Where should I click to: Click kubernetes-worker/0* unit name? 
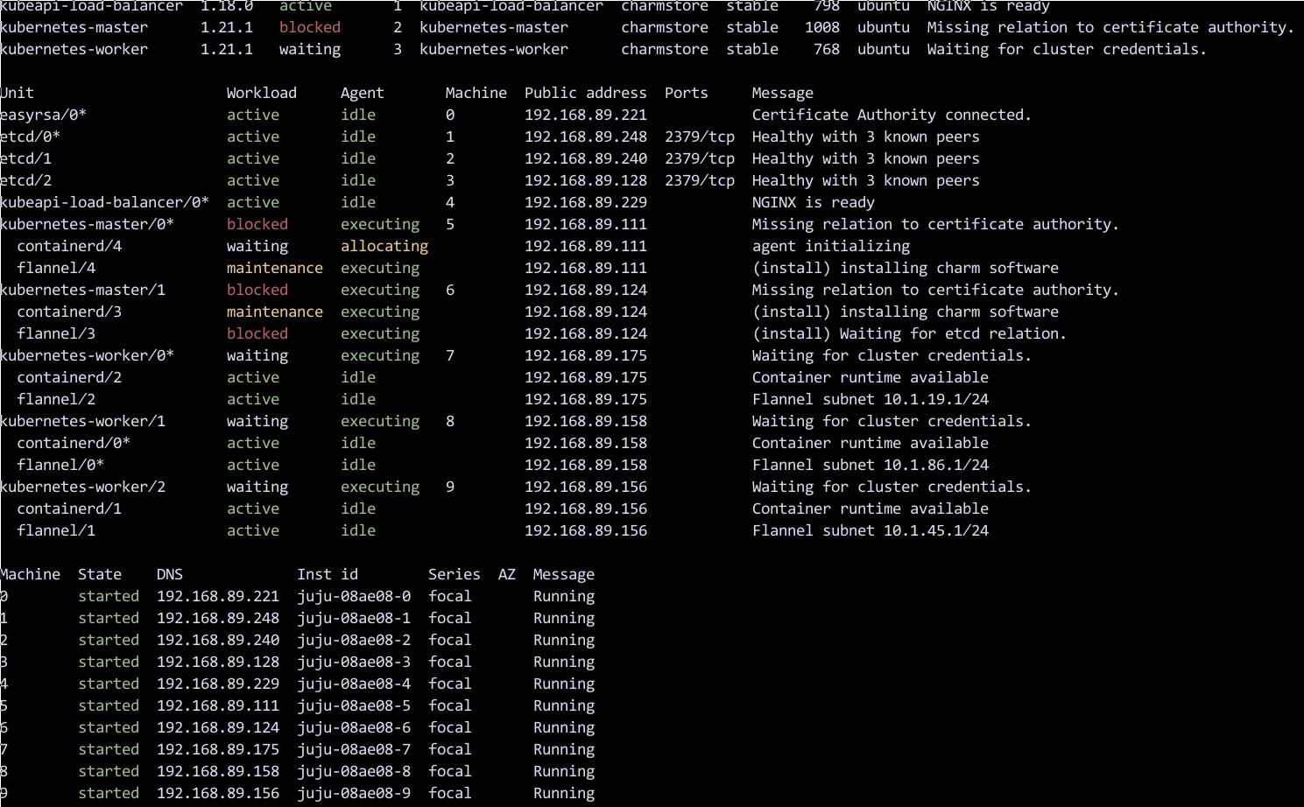[87, 355]
